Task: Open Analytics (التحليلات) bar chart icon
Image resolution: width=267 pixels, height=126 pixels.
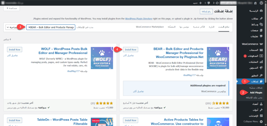Action: point(261,62)
